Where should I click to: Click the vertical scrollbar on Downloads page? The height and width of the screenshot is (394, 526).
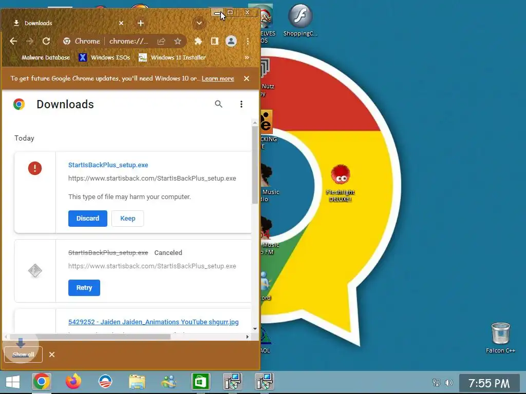click(255, 164)
